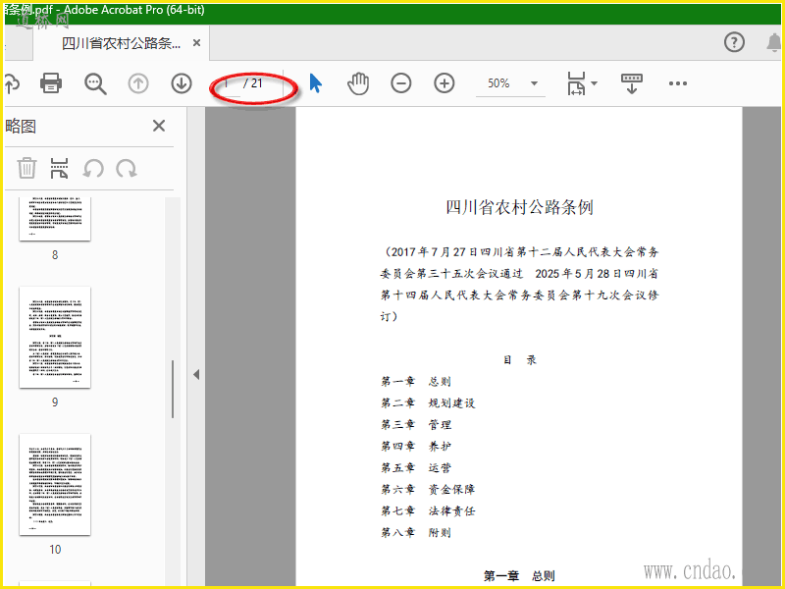Click the 目 录 heading
Image resolution: width=785 pixels, height=589 pixels.
[520, 360]
